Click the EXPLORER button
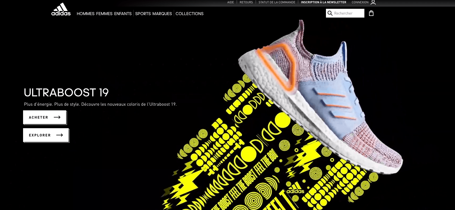This screenshot has width=455, height=210. 46,135
